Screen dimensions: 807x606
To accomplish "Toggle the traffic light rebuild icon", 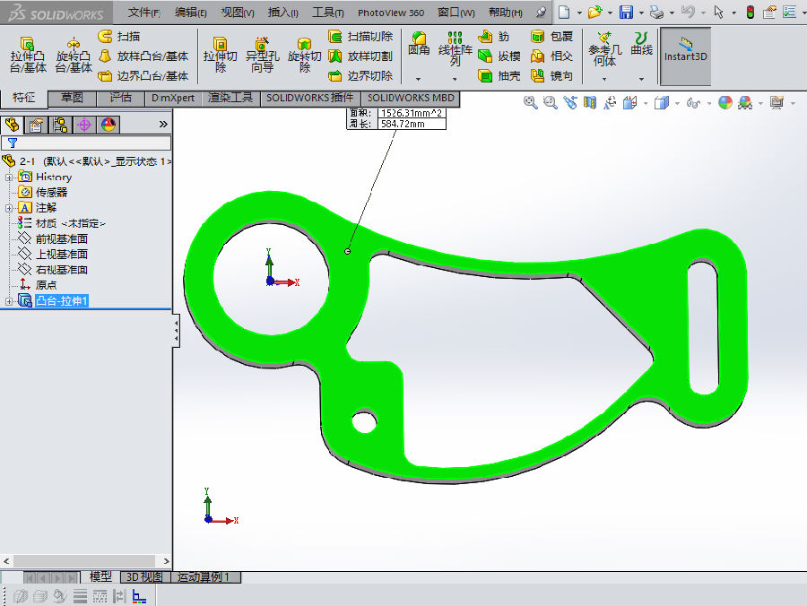I will pyautogui.click(x=750, y=12).
